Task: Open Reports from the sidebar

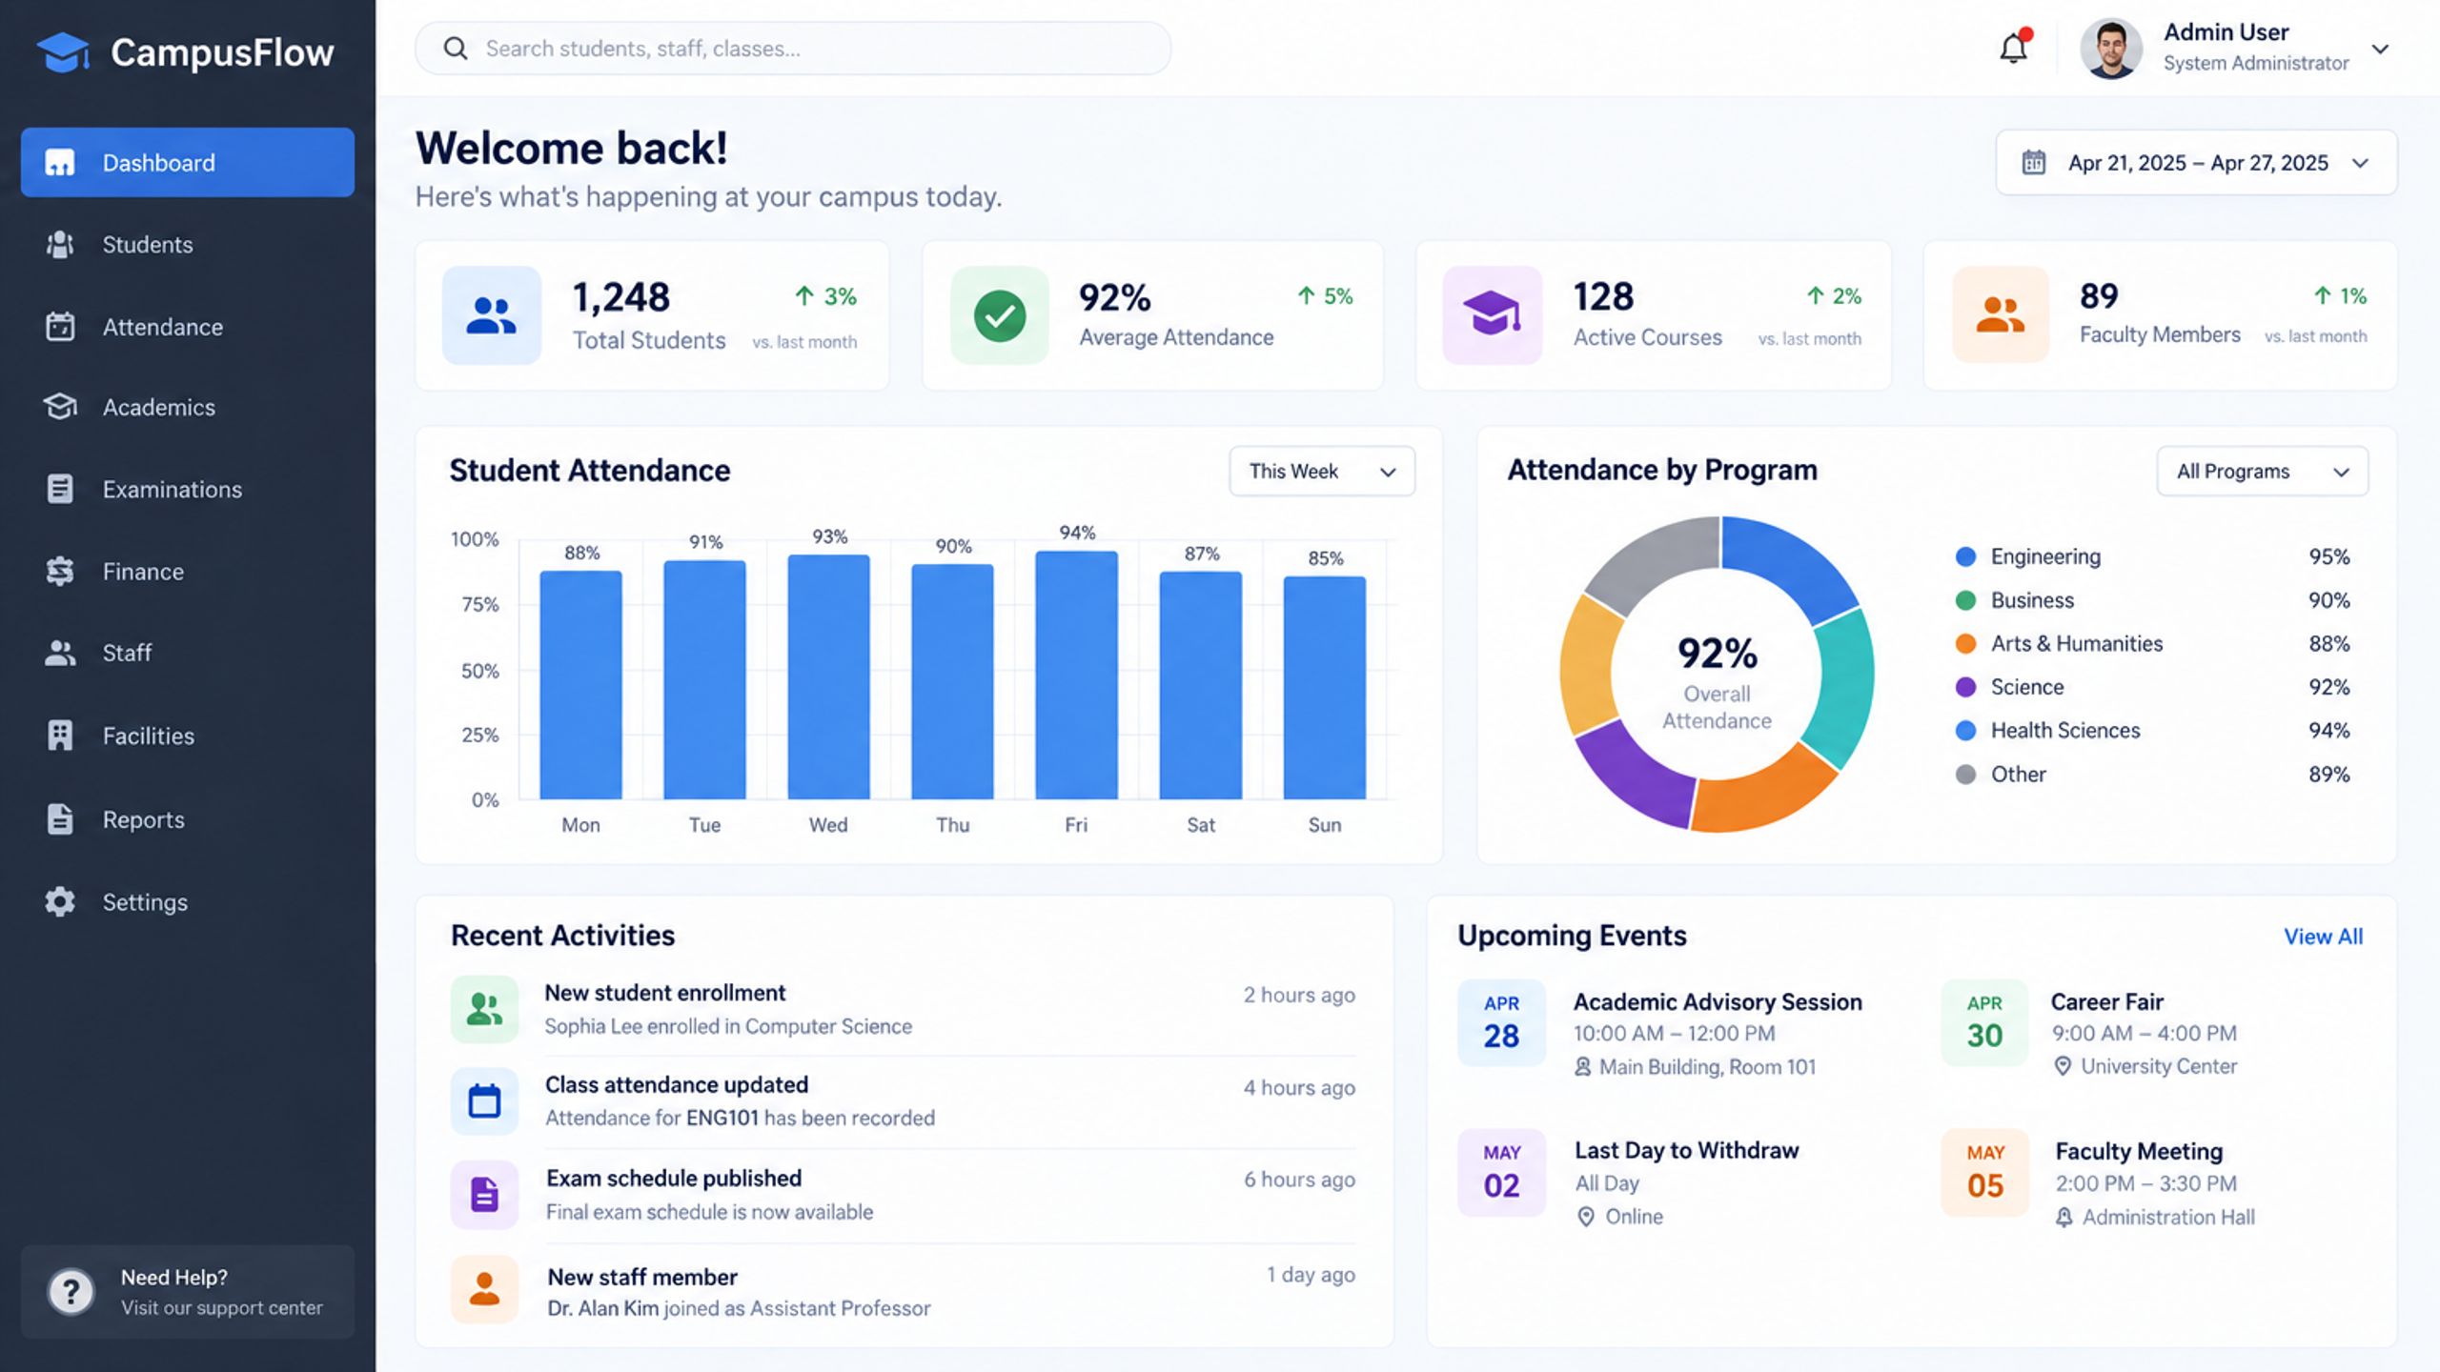Action: pyautogui.click(x=188, y=819)
